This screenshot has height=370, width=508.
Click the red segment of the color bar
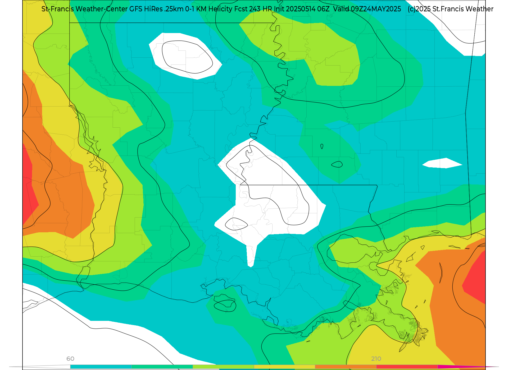click(x=407, y=367)
